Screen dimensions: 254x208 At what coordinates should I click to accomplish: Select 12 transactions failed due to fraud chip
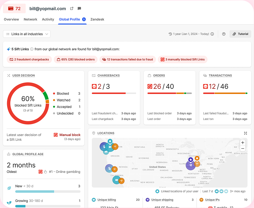pos(128,59)
